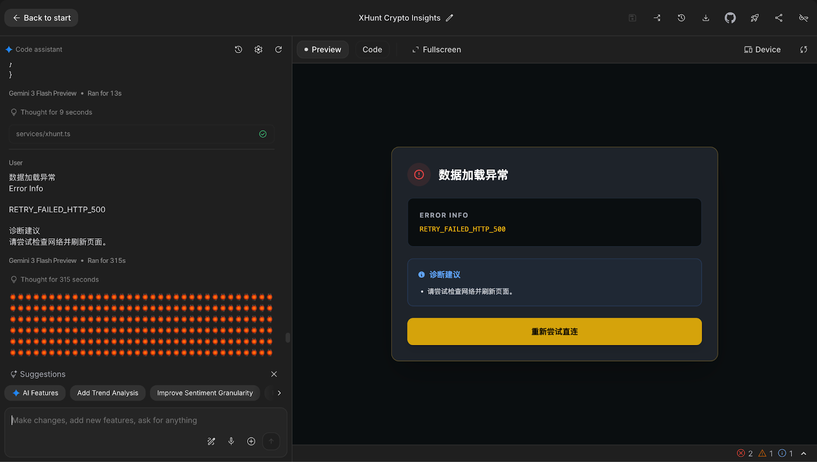Click the circled plus attachment icon
The height and width of the screenshot is (462, 817).
click(x=251, y=441)
